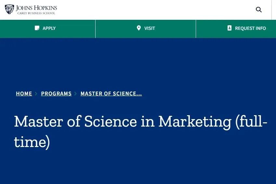Navigate to the Programs breadcrumb link
Image resolution: width=276 pixels, height=184 pixels.
coord(56,94)
